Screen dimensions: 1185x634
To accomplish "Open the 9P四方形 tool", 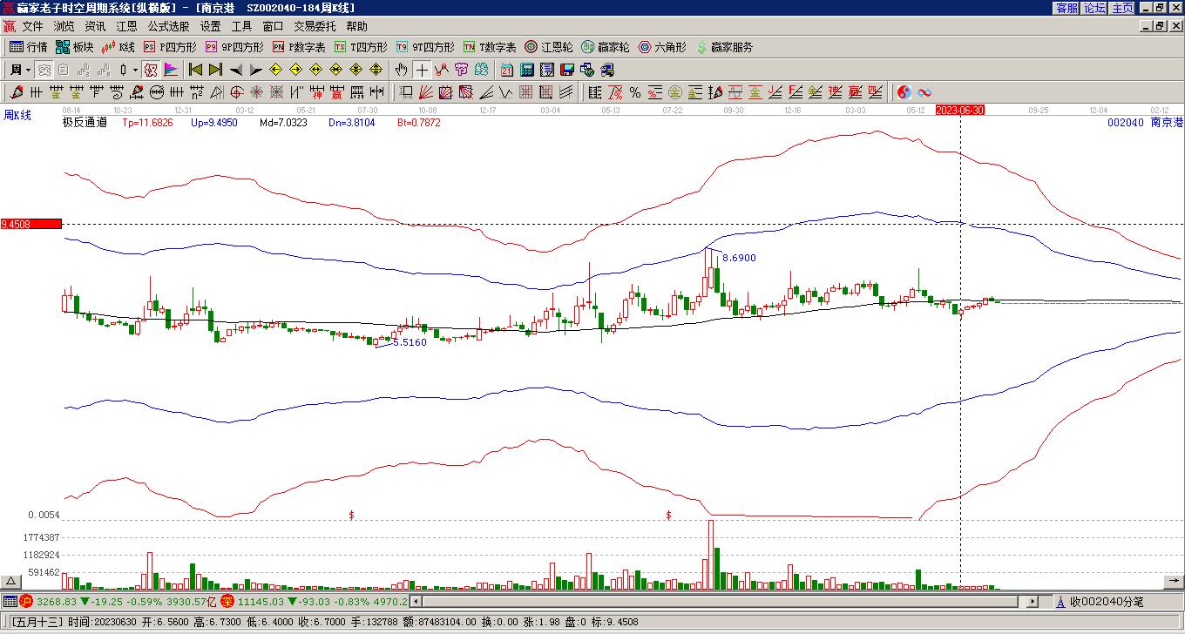I will 234,47.
